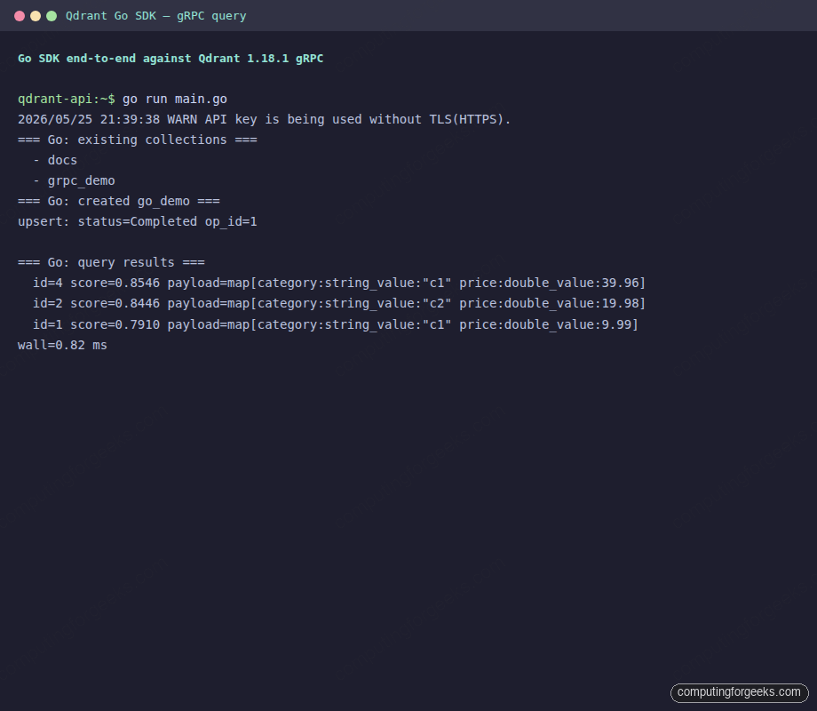The image size is (817, 711).
Task: Select heading 'Go SDK end-to-end against Qdrant 1.18.1 gRPC'
Action: point(171,59)
